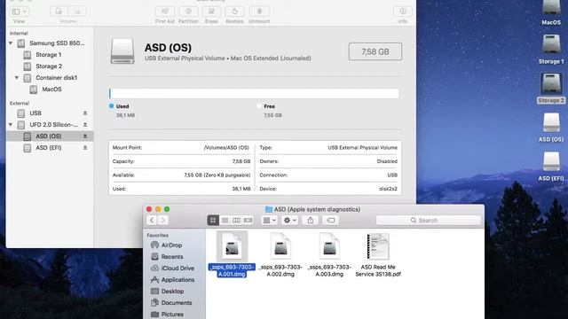Eject the USB disk in sidebar

[x=85, y=113]
